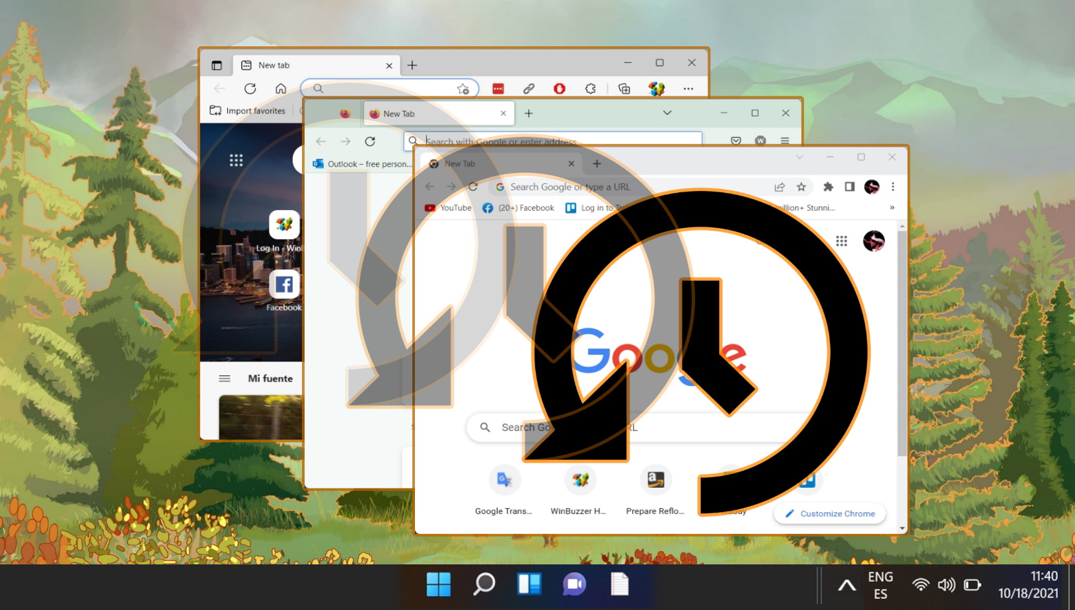
Task: Add this page to favorites in Edge
Action: pyautogui.click(x=463, y=89)
